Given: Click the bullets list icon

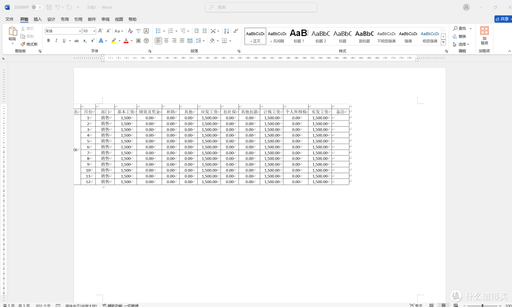Looking at the screenshot, I should point(158,31).
